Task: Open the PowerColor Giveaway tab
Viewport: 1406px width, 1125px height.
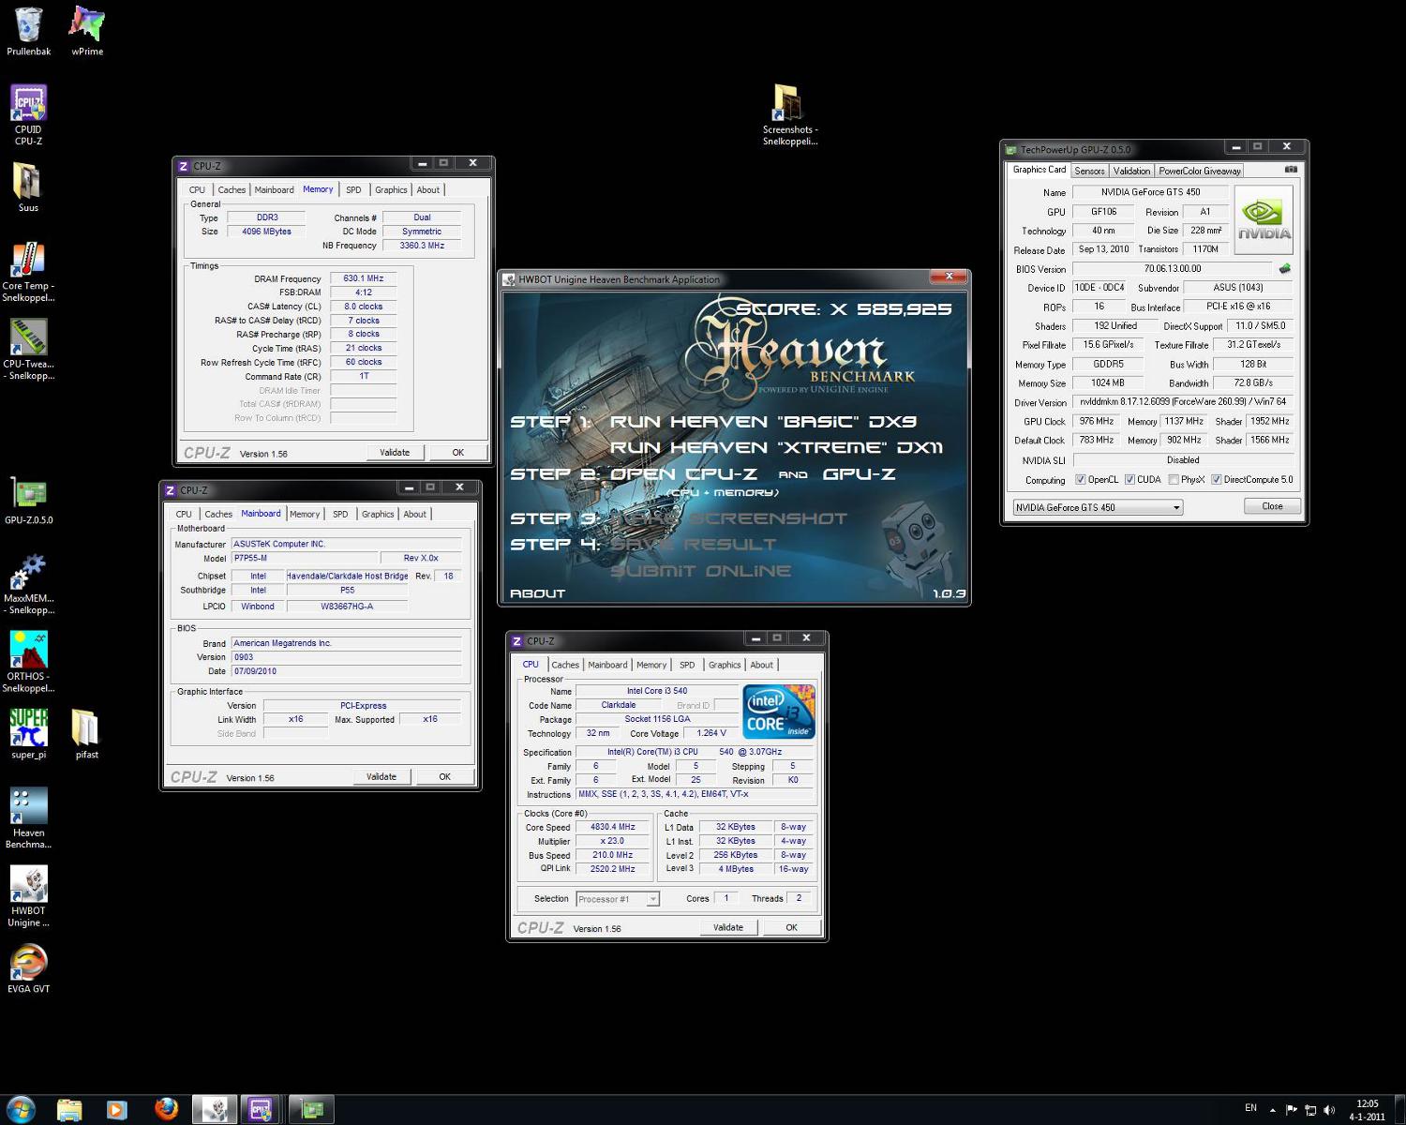Action: [1200, 171]
